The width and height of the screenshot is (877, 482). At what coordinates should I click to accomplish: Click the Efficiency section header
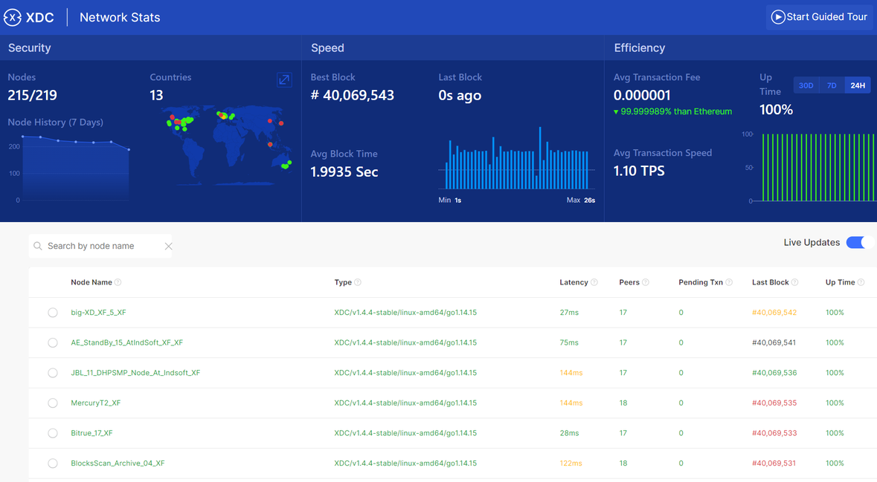(639, 48)
